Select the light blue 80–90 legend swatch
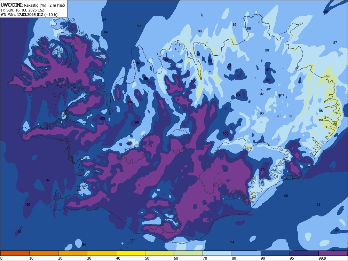This screenshot has width=348, height=261. coord(246,253)
